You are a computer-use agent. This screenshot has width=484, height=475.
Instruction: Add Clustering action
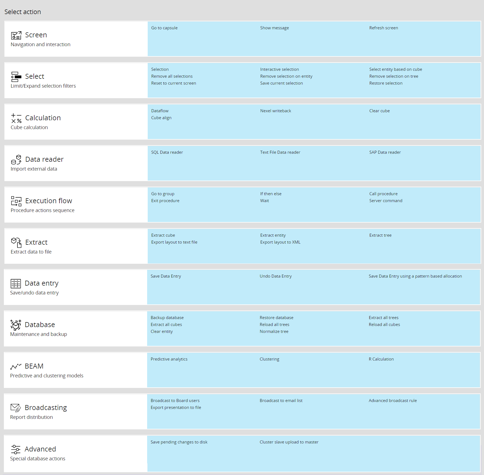(x=269, y=359)
